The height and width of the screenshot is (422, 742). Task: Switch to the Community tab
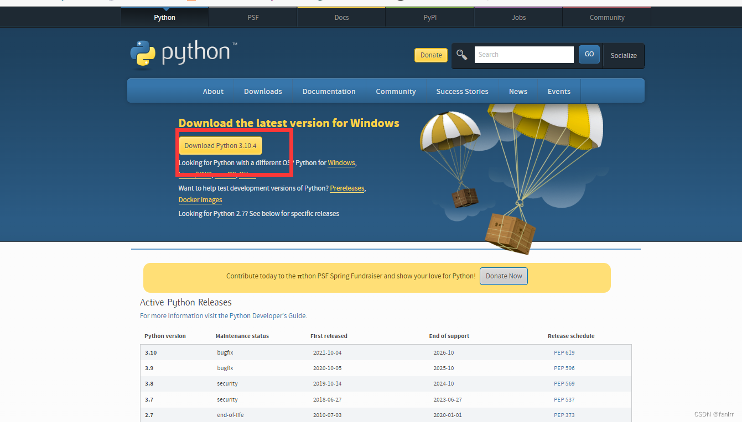tap(606, 17)
